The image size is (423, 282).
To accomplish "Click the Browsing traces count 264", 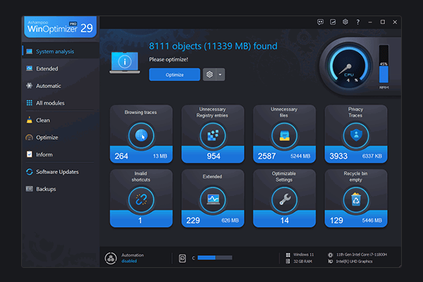I will 121,156.
